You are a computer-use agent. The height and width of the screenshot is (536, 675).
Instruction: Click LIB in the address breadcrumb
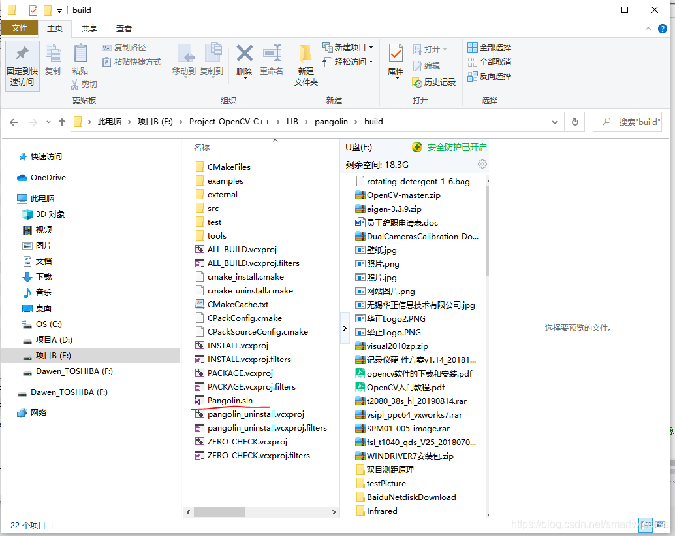tap(292, 122)
